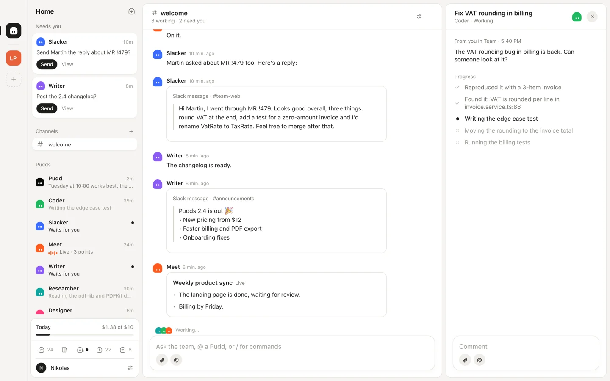Select the welcome channel

tap(85, 144)
